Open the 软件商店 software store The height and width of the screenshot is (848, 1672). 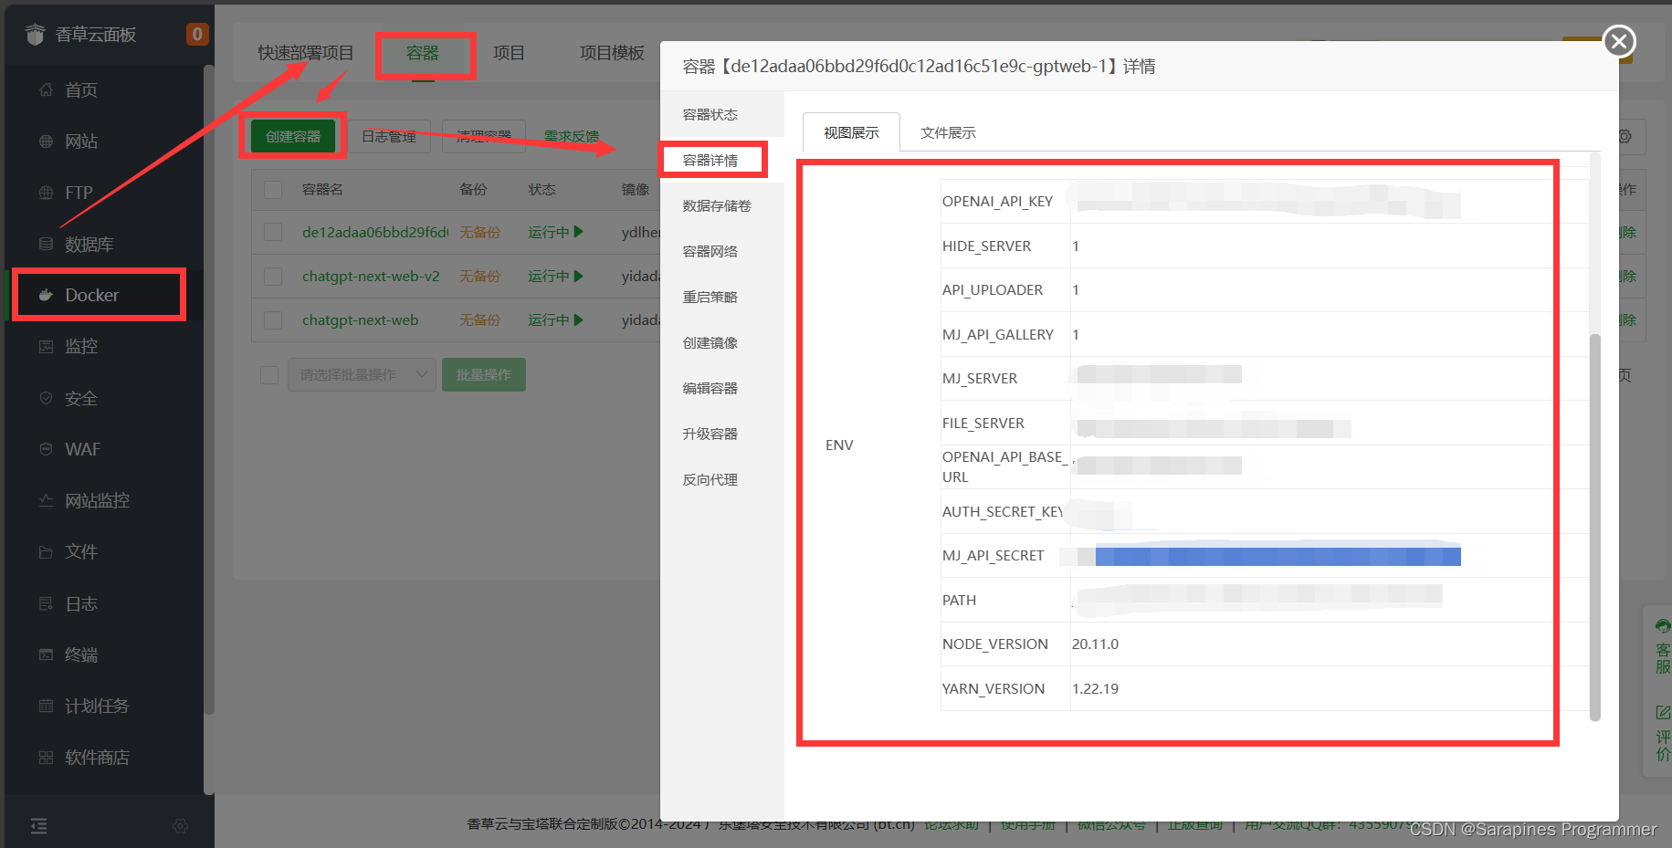[x=96, y=757]
